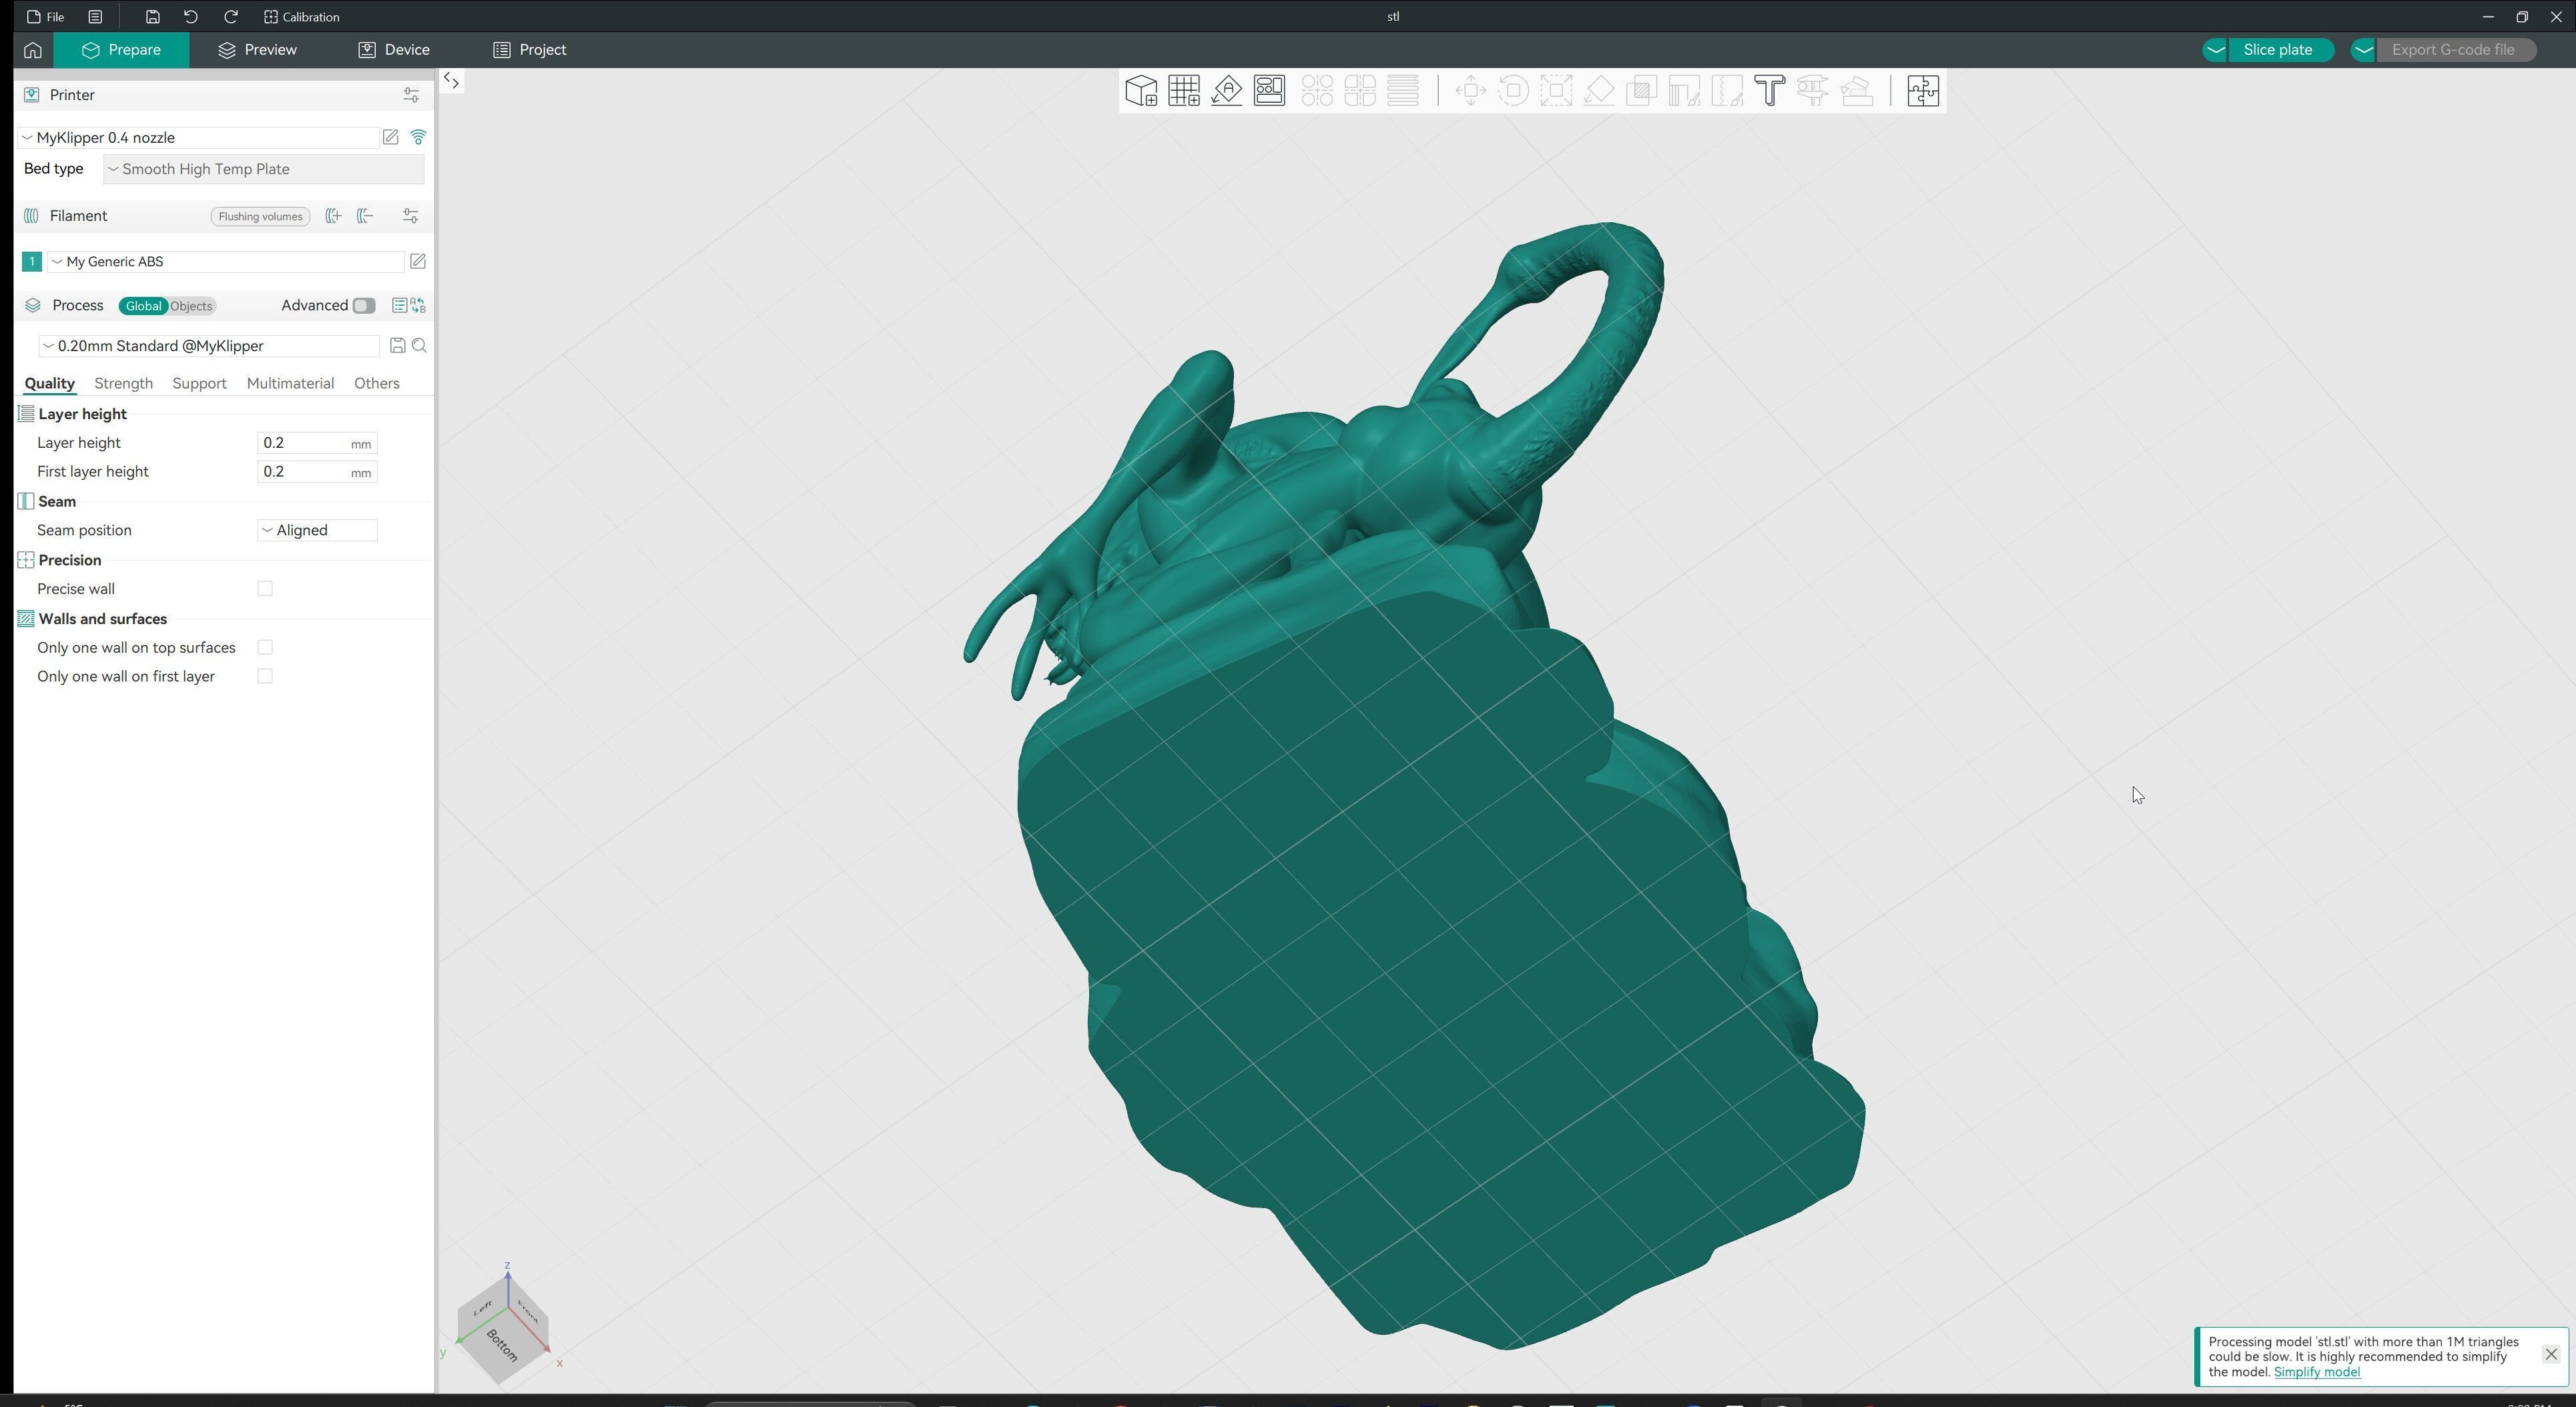The width and height of the screenshot is (2576, 1407).
Task: Click the printer WiFi connection icon
Action: coord(419,138)
